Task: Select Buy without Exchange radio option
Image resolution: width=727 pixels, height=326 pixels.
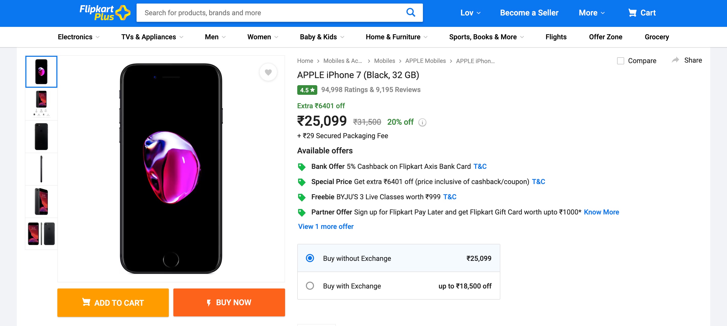Action: (310, 258)
